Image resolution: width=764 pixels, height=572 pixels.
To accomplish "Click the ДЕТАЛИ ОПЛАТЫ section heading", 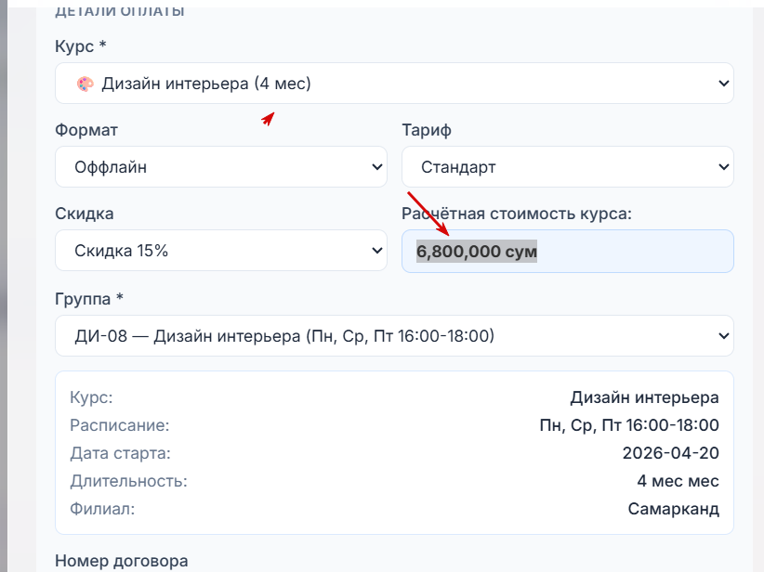I will tap(120, 12).
